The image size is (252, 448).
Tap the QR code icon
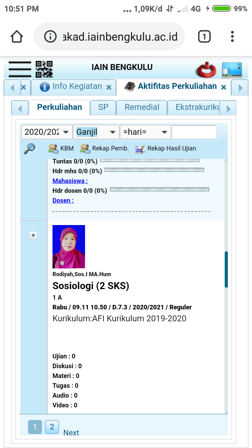pos(44,69)
